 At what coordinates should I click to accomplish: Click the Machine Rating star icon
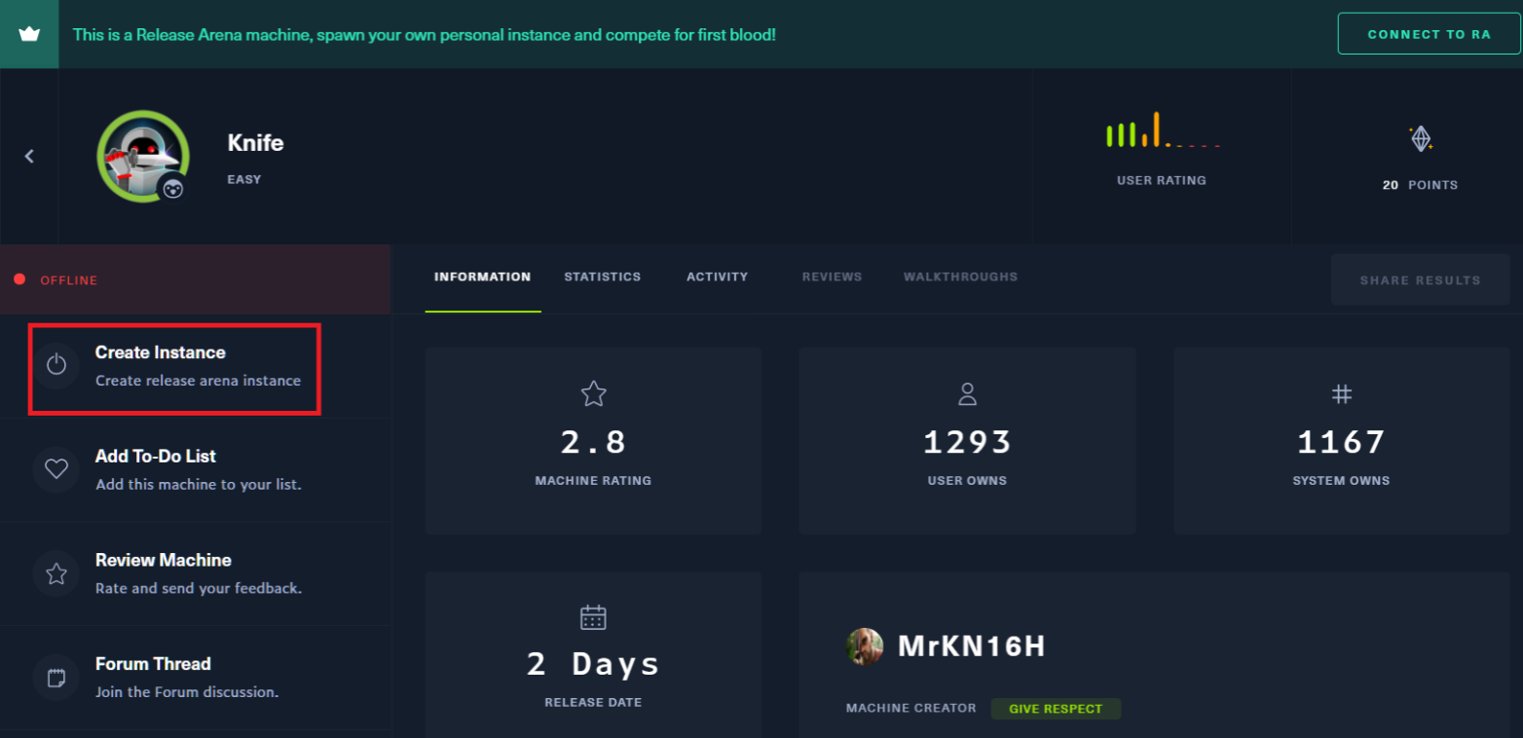click(x=593, y=394)
